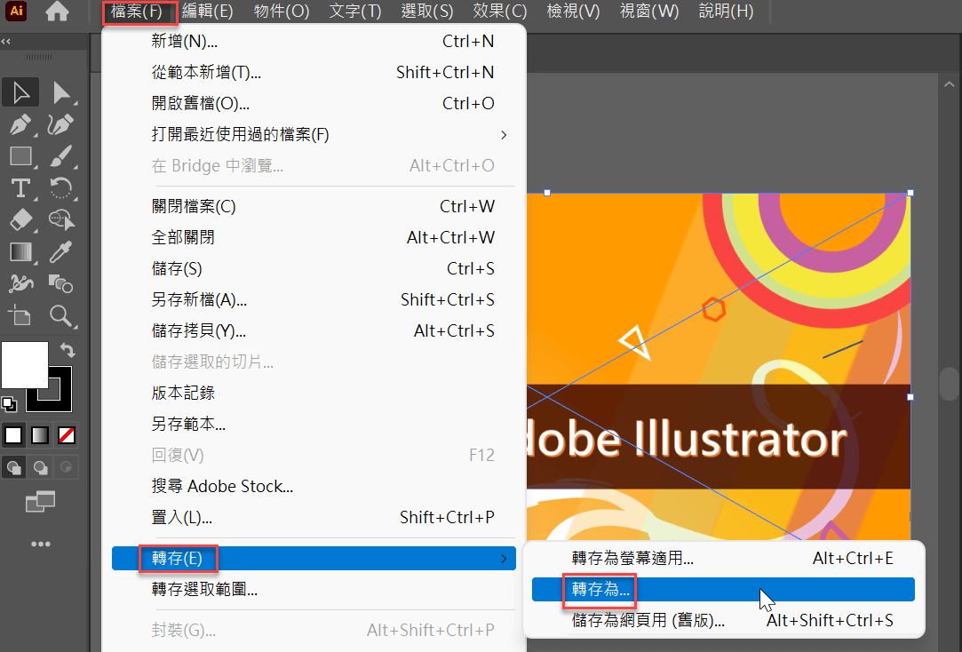Expand the 轉存(E) submenu arrow
The image size is (962, 652).
click(504, 559)
